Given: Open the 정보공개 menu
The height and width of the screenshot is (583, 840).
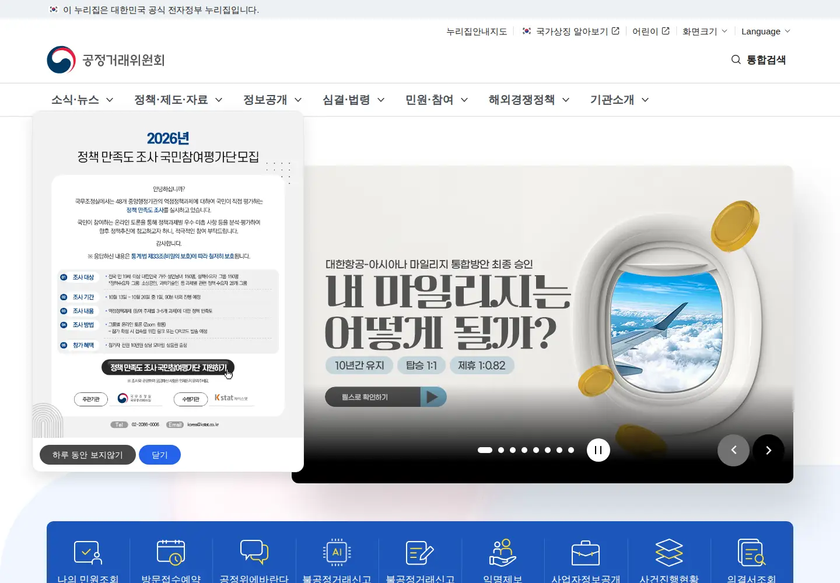Looking at the screenshot, I should pos(272,100).
